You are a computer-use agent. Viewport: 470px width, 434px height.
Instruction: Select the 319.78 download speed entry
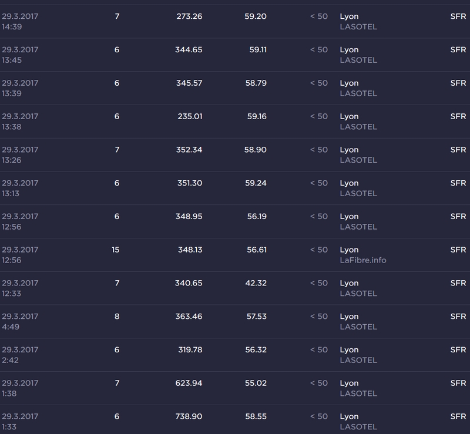[188, 350]
